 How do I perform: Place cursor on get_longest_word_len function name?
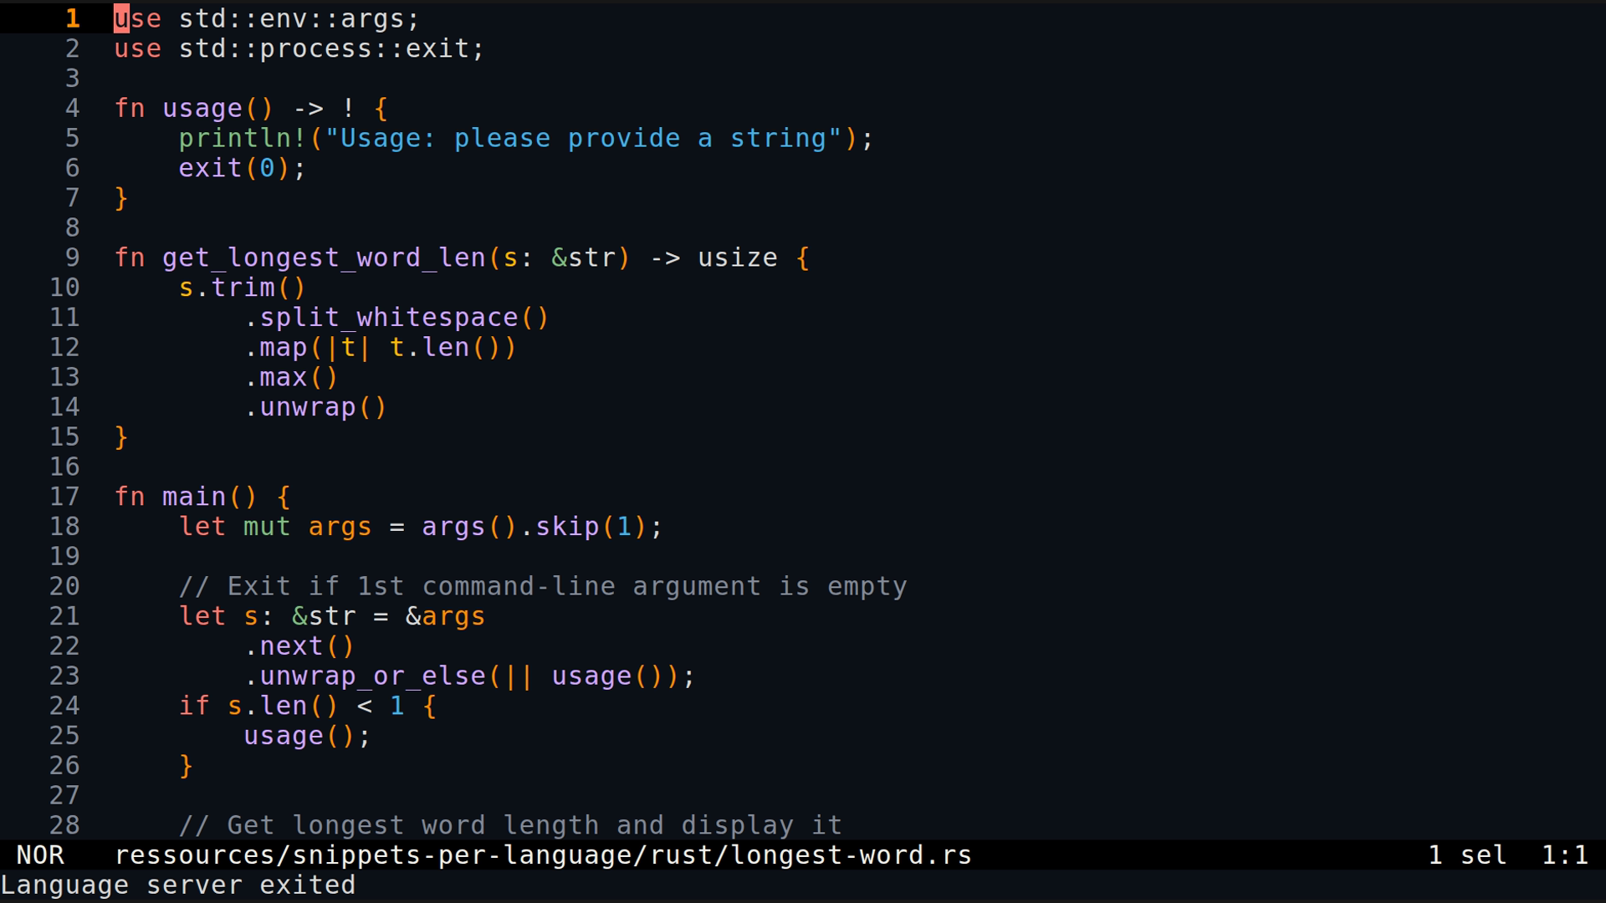click(324, 258)
